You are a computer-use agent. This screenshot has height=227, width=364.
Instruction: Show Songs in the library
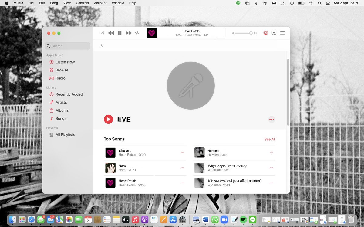(x=58, y=119)
